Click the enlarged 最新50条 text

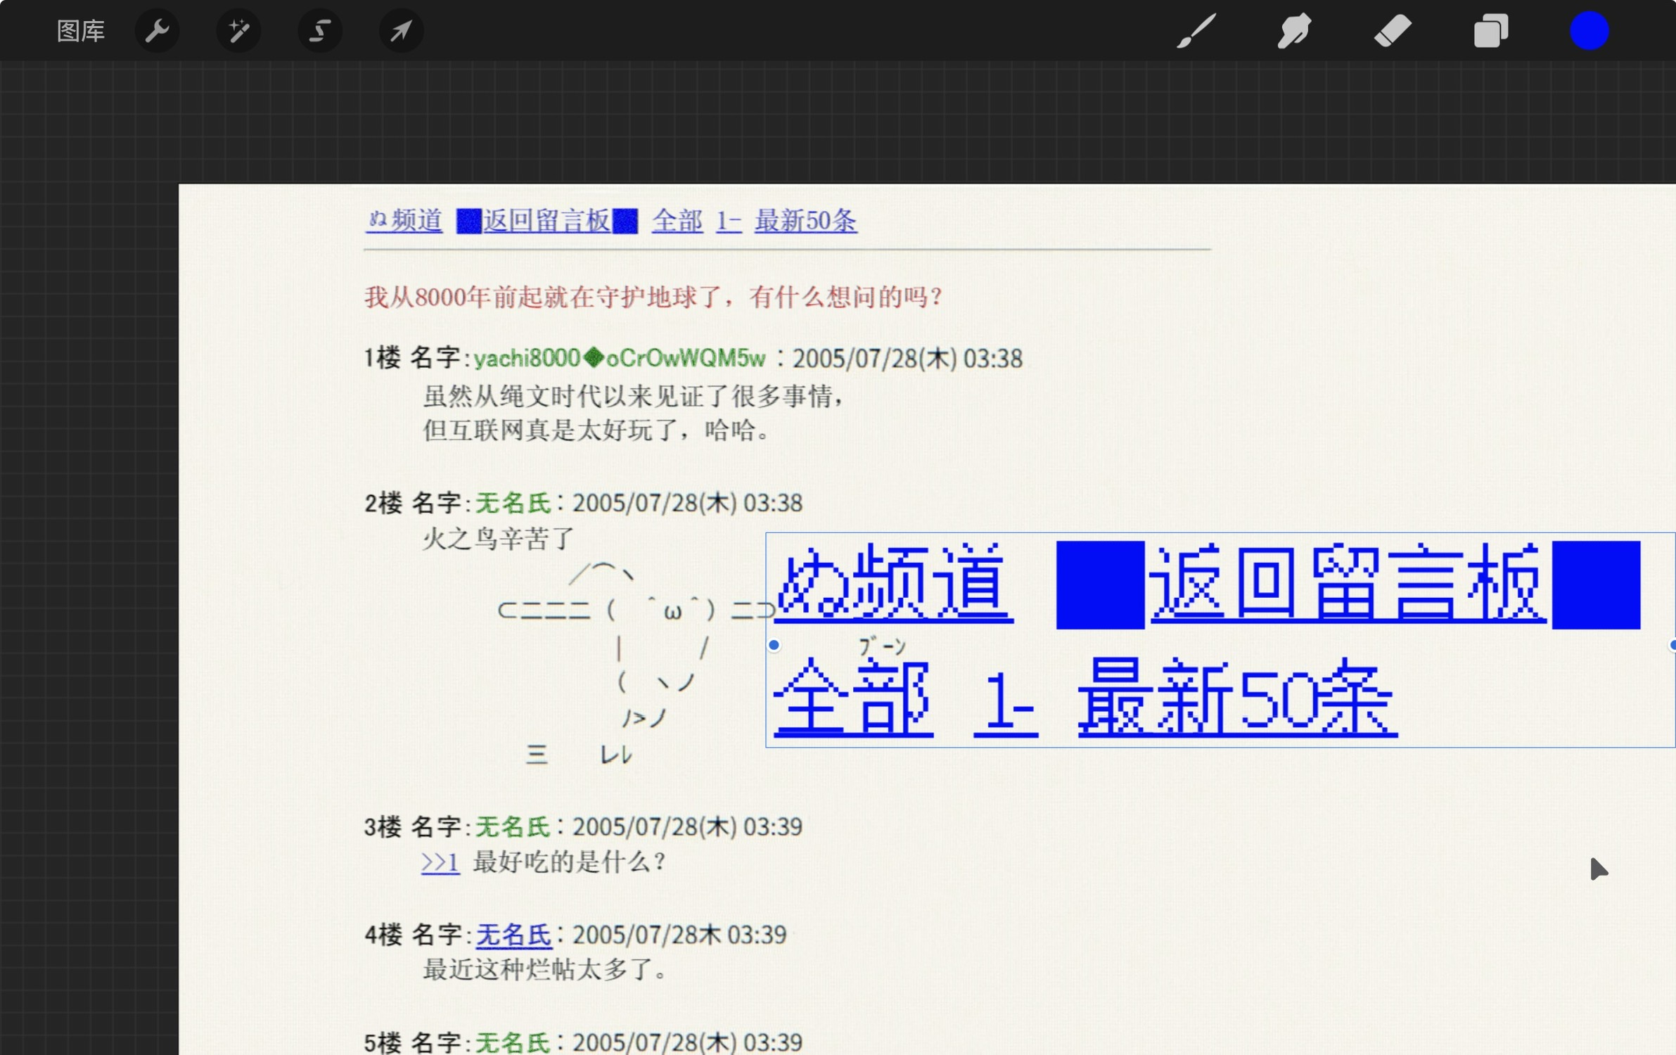pos(1237,698)
